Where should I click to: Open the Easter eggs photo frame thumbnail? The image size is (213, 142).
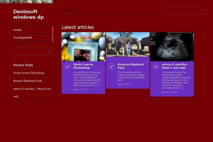(83, 47)
